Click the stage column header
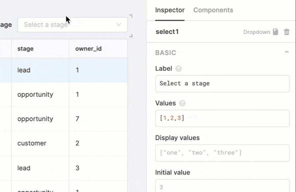This screenshot has width=296, height=192. (26, 49)
